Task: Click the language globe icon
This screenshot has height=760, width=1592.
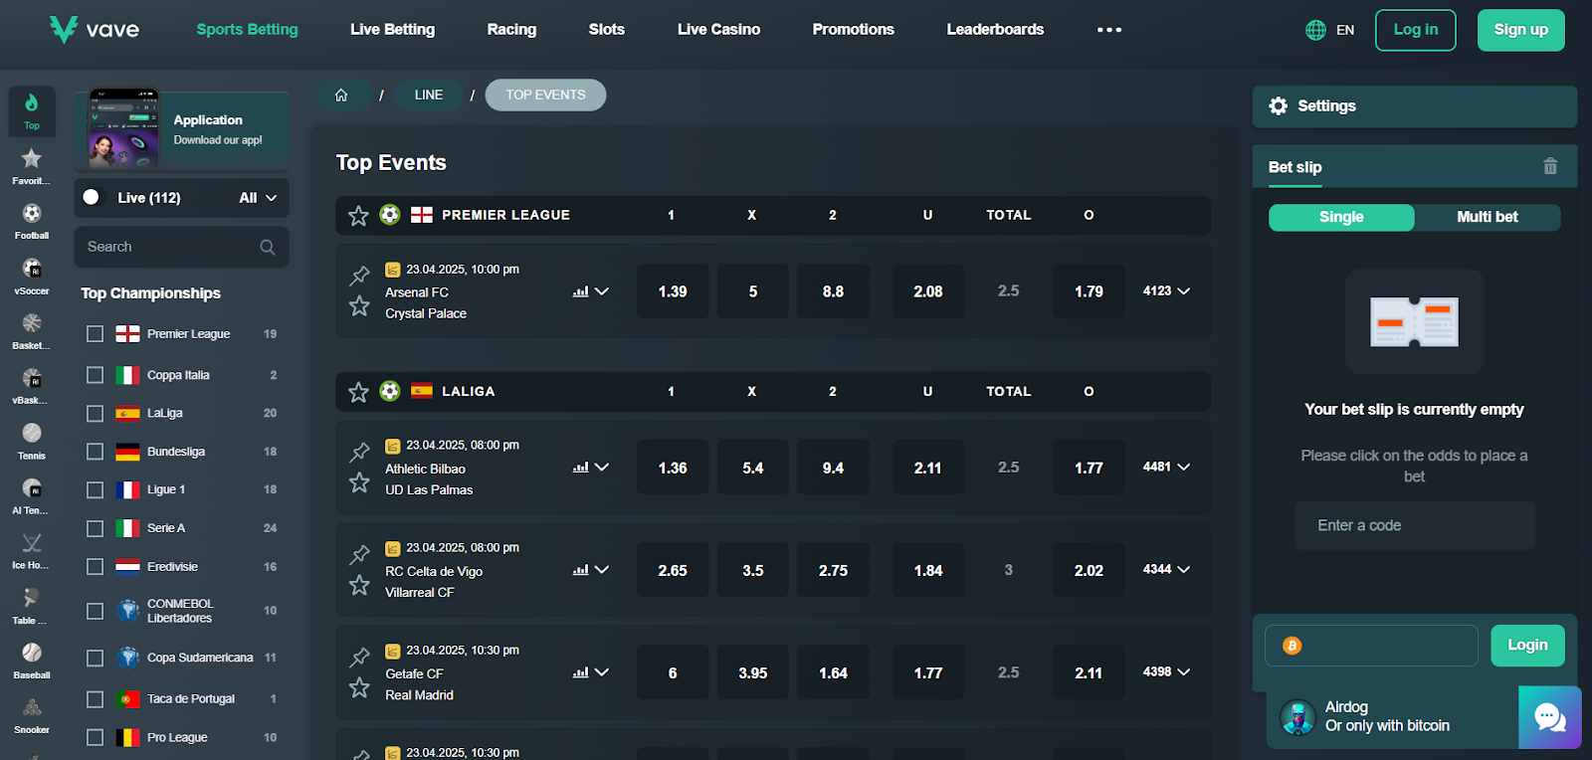Action: click(x=1315, y=30)
